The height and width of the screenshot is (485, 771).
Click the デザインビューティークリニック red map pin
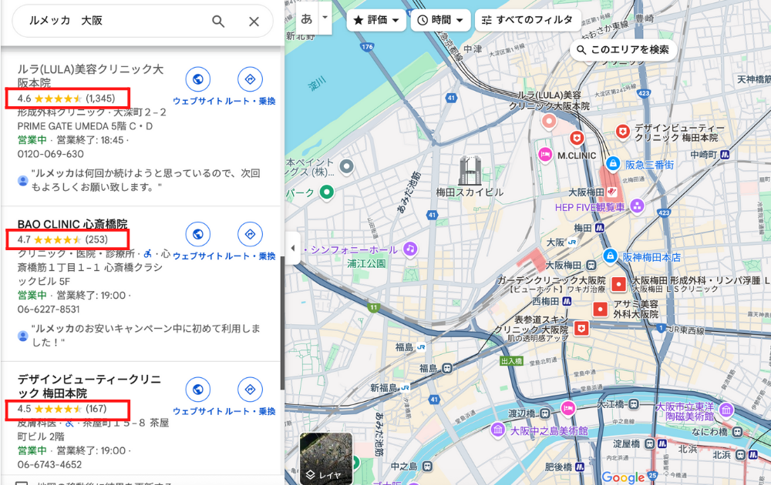pos(623,131)
